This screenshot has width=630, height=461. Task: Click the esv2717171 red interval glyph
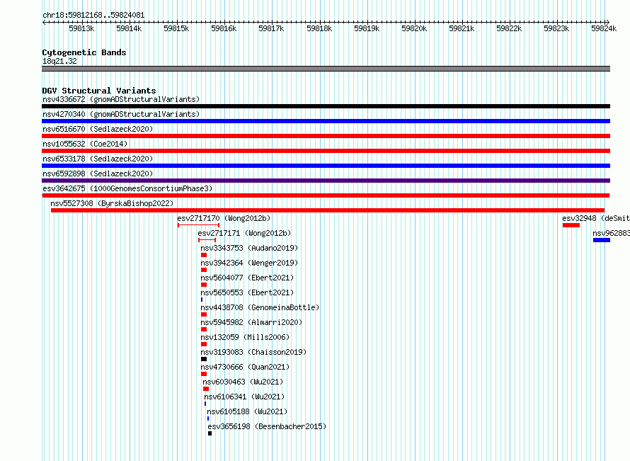click(207, 240)
